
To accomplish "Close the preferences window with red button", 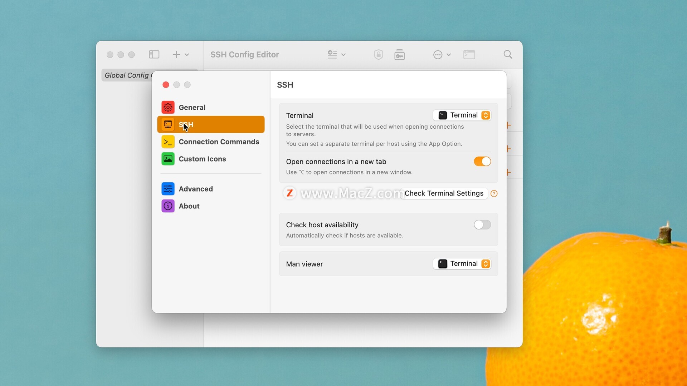I will click(166, 85).
